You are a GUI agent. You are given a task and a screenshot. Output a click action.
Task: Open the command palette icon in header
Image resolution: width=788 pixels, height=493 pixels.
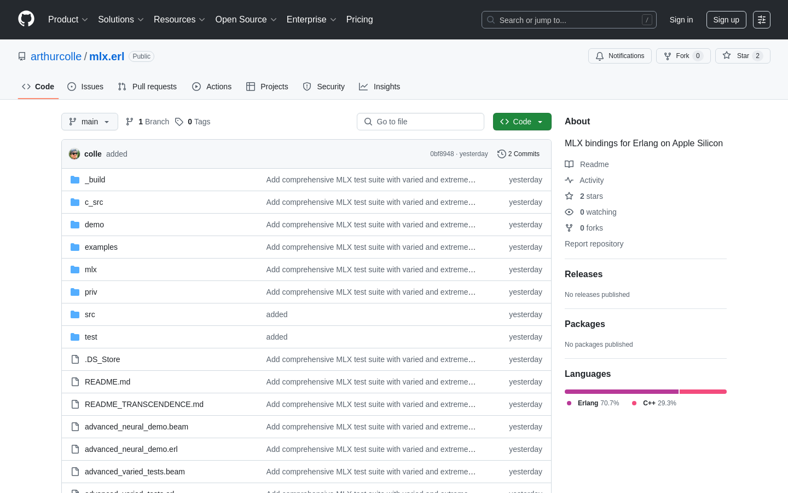pyautogui.click(x=762, y=20)
